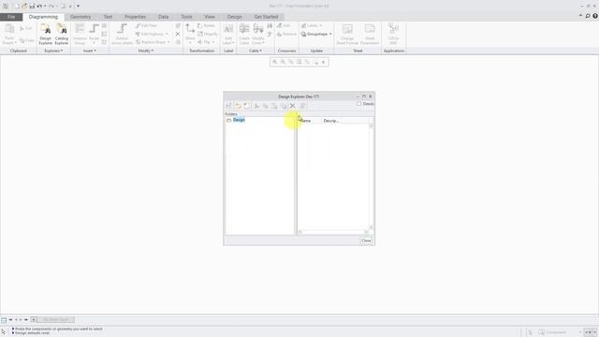The width and height of the screenshot is (599, 337).
Task: Click the last sheet navigation arrow
Action: (x=26, y=319)
